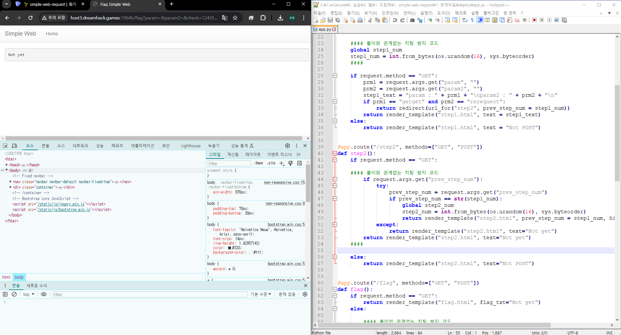
Task: Open the 인코딩(N) menu in Notepad++
Action: 390,13
